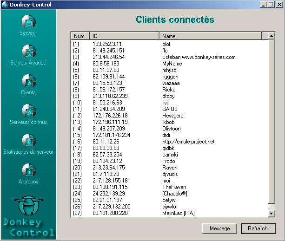Select client MajinLao [ITA]
285x241 pixels.
click(x=169, y=213)
